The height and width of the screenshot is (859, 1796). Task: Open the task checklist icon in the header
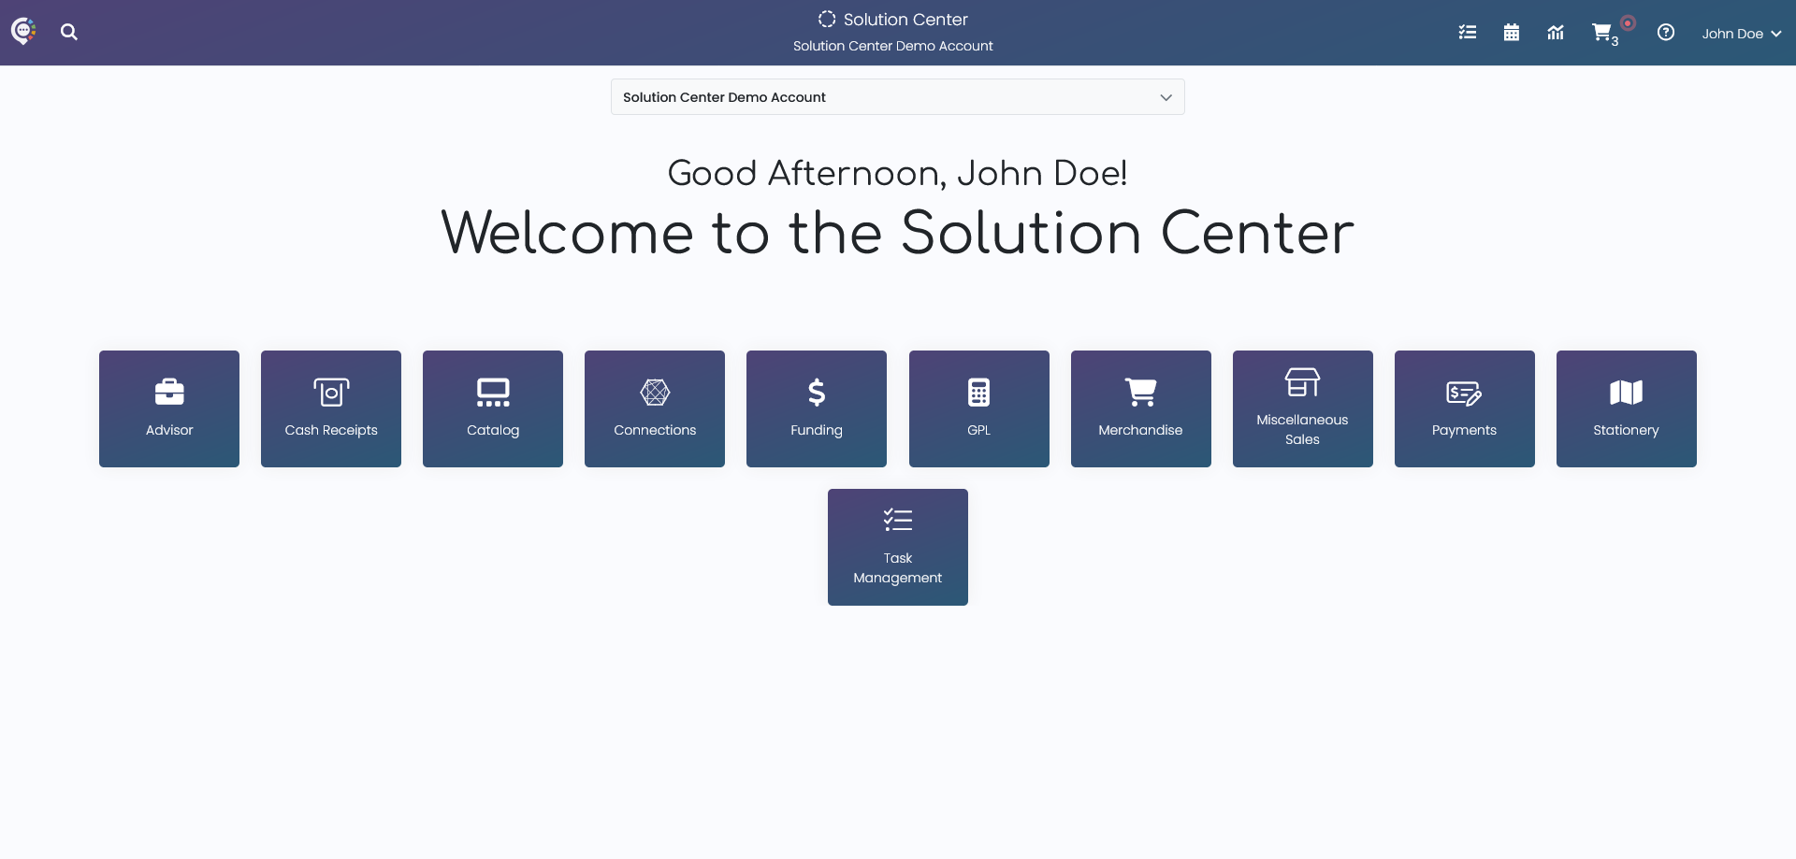click(1468, 32)
